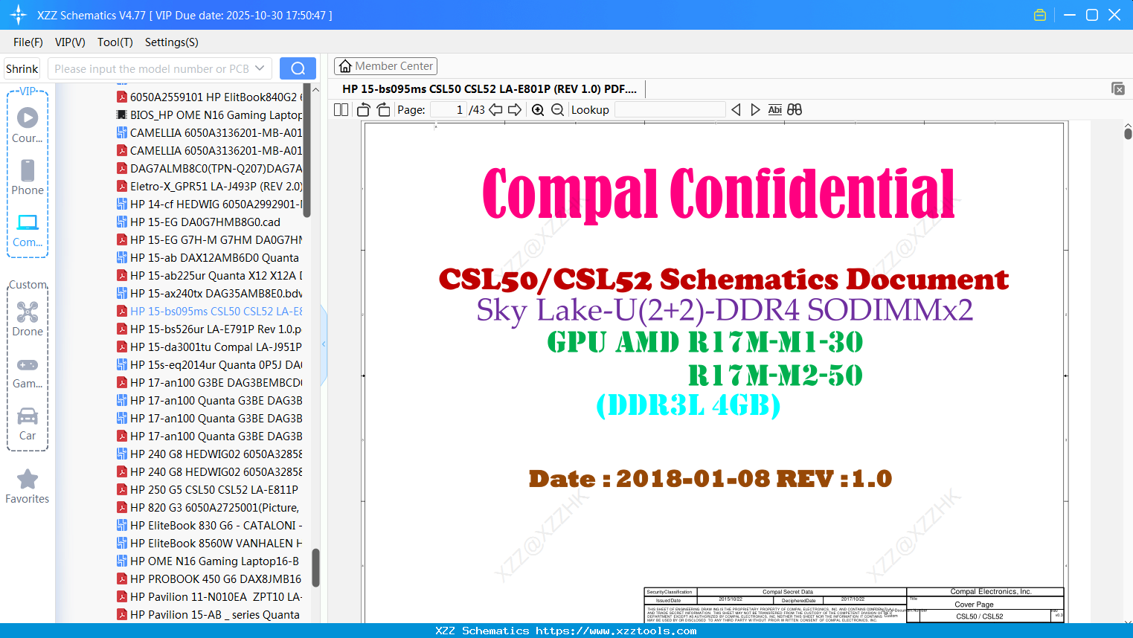Screen dimensions: 1133x638
Task: Click scroll-up arrow of file list
Action: pyautogui.click(x=315, y=89)
